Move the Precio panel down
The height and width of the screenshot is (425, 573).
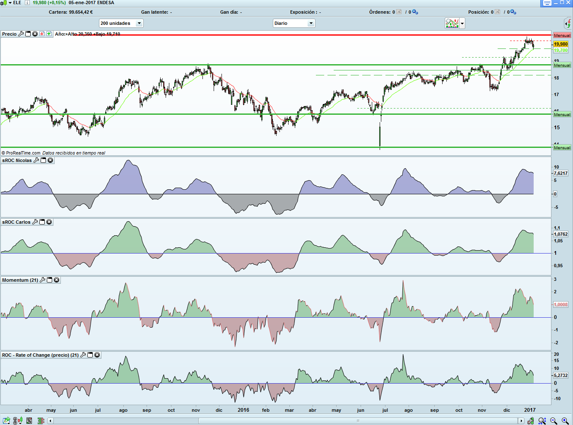(42, 34)
